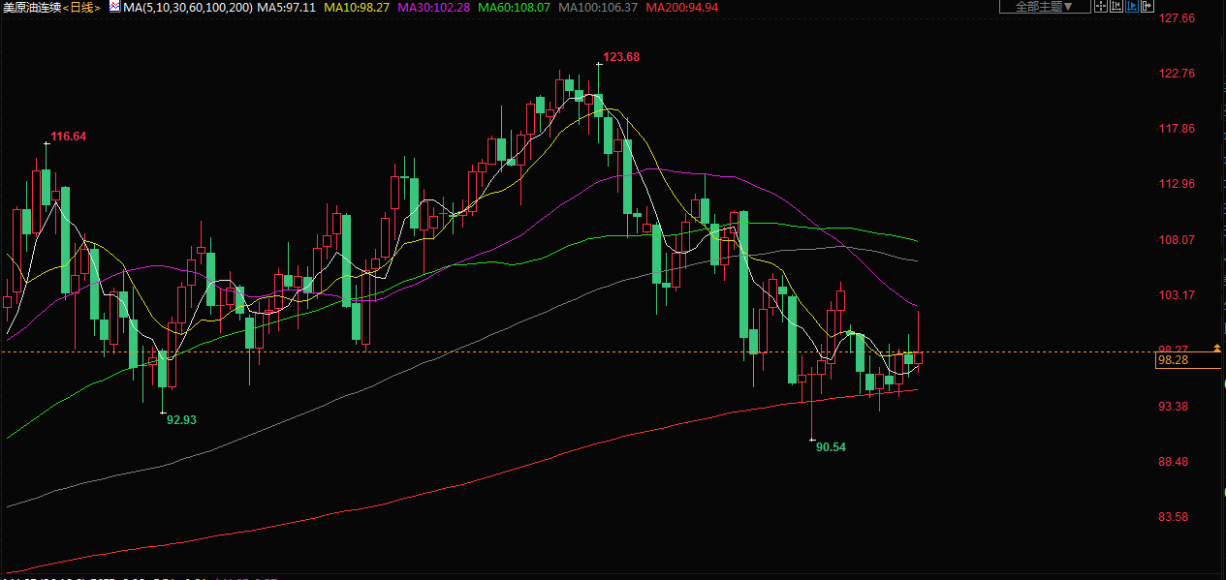This screenshot has width=1226, height=580.
Task: Open the MA indicator chart icon
Action: (x=114, y=7)
